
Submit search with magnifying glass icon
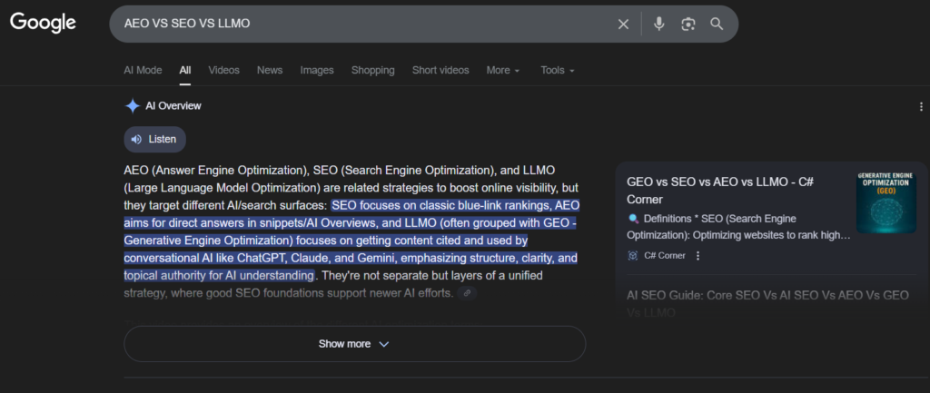pos(717,24)
